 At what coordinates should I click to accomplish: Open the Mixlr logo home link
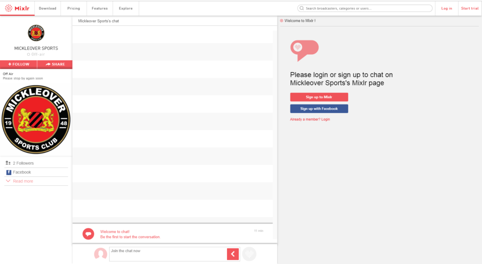pyautogui.click(x=17, y=8)
